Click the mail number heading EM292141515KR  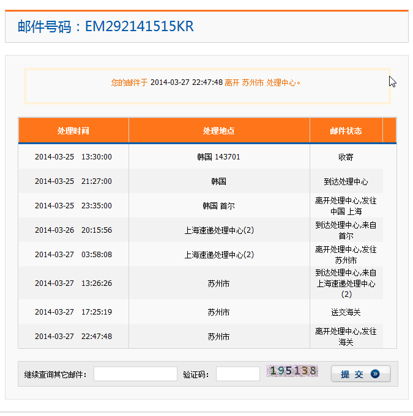click(106, 26)
